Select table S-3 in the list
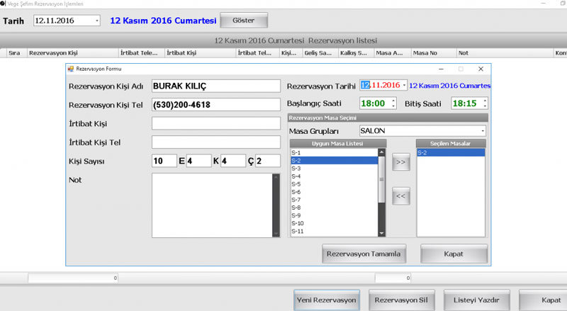 tap(334, 169)
